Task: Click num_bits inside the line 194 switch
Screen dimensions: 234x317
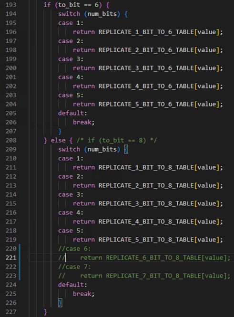Action: [102, 14]
